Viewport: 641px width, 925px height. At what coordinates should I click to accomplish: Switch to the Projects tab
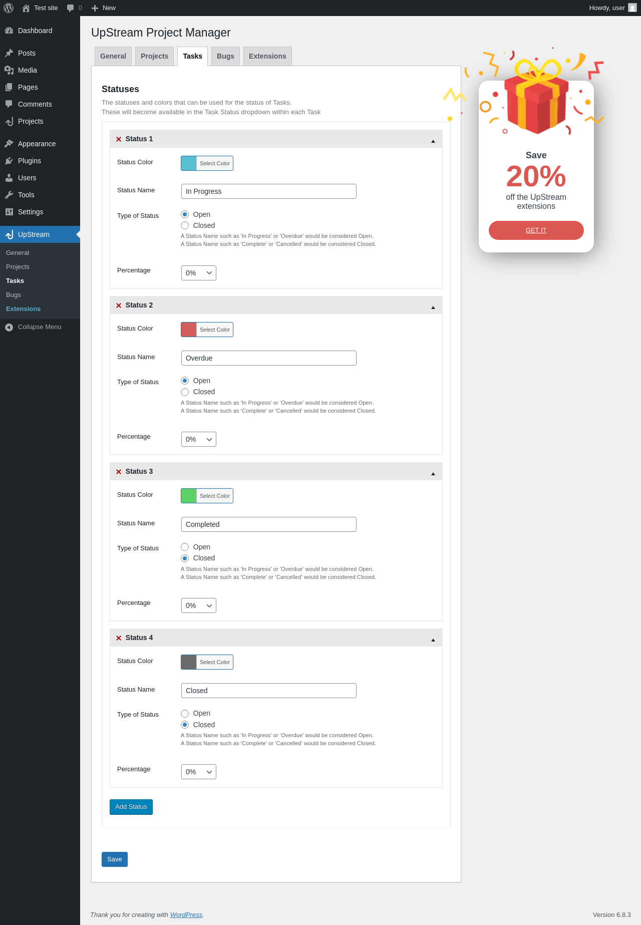click(155, 56)
